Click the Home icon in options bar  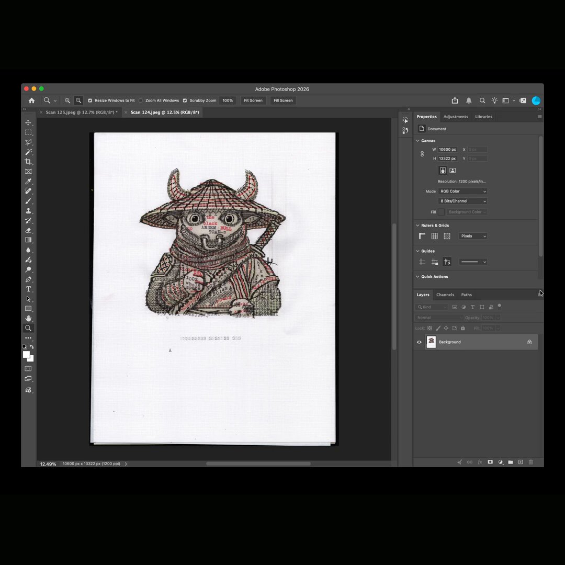coord(32,100)
